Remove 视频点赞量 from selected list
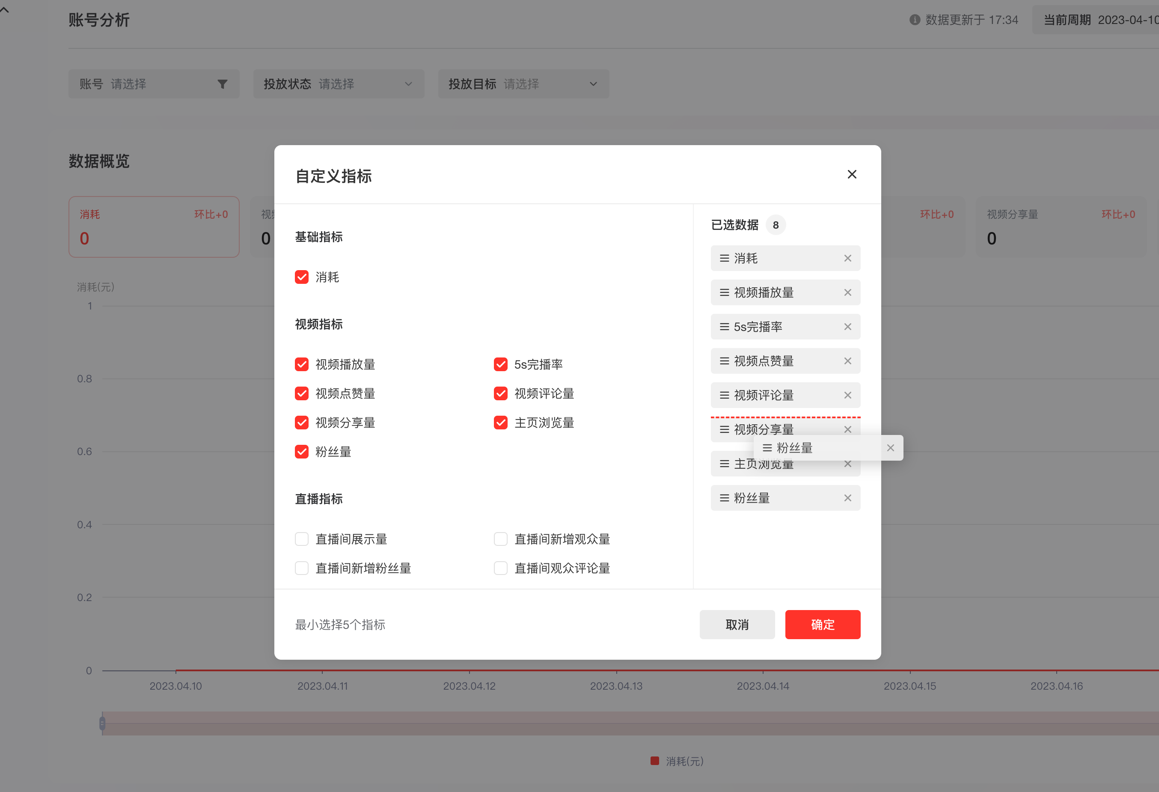1159x792 pixels. [x=847, y=361]
